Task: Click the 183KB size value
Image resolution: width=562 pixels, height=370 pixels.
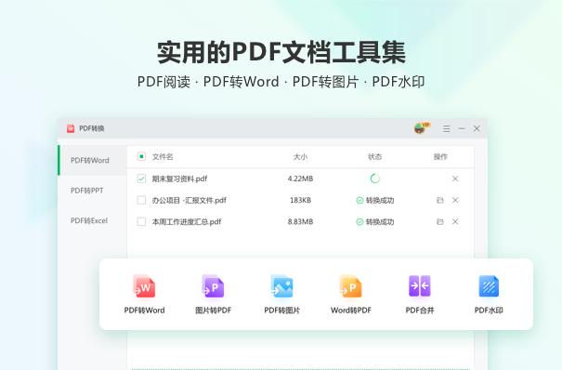Action: pyautogui.click(x=300, y=200)
